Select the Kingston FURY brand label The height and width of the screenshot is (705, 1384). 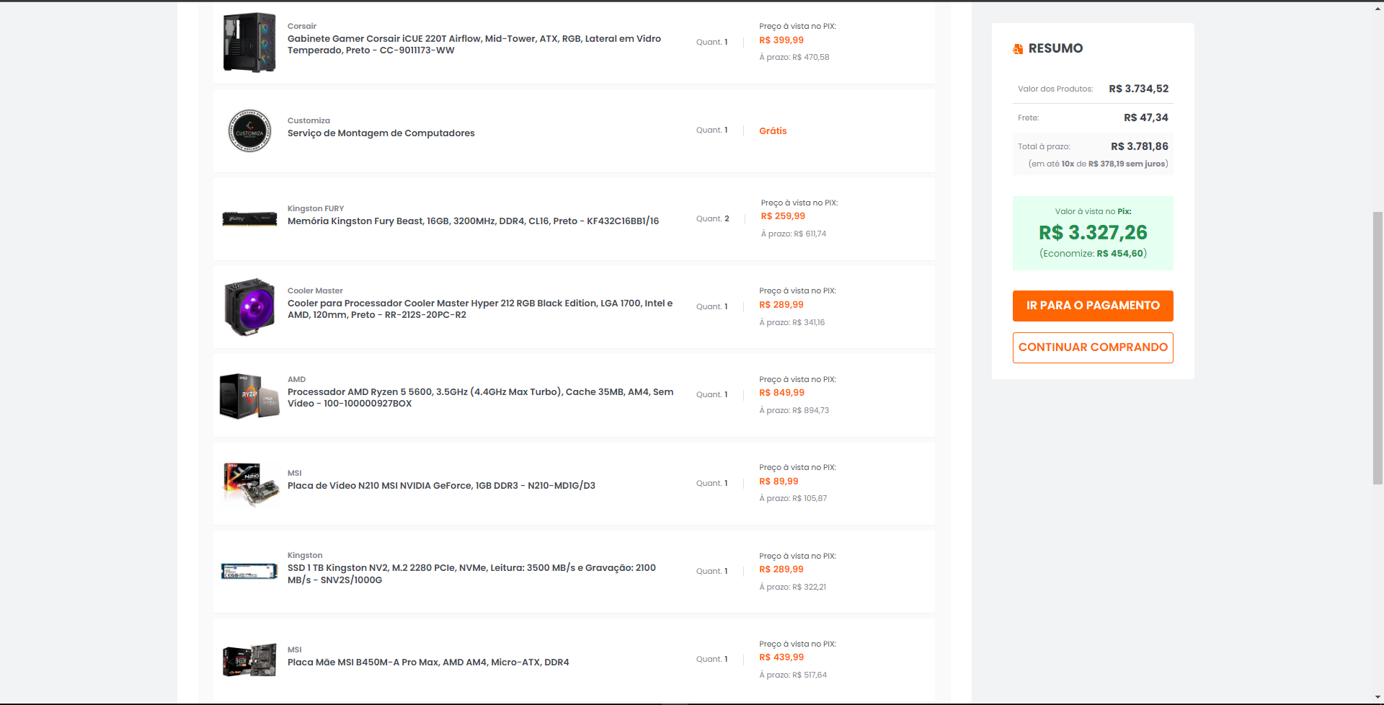point(316,208)
